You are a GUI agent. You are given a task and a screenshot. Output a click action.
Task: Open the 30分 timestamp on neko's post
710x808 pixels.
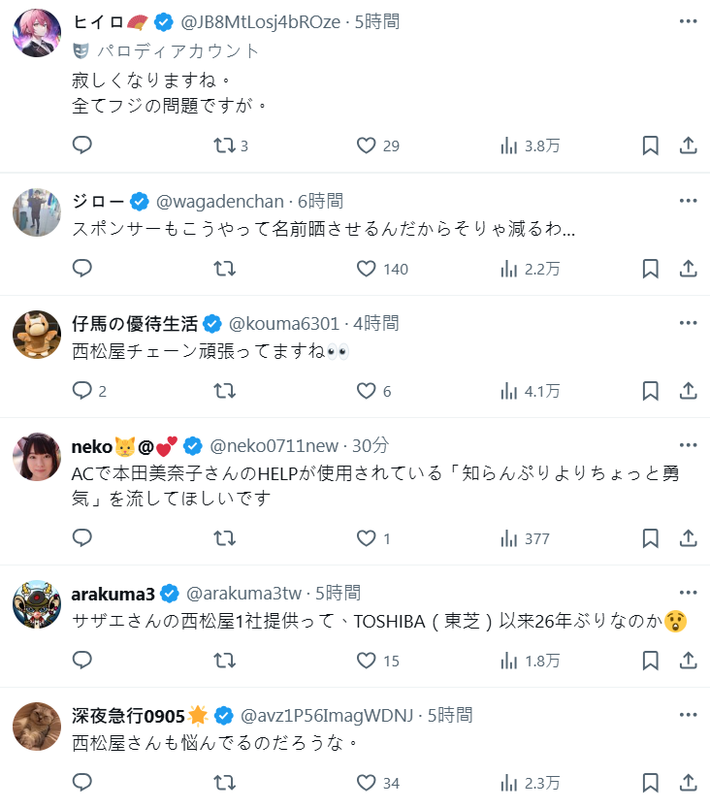pyautogui.click(x=370, y=445)
